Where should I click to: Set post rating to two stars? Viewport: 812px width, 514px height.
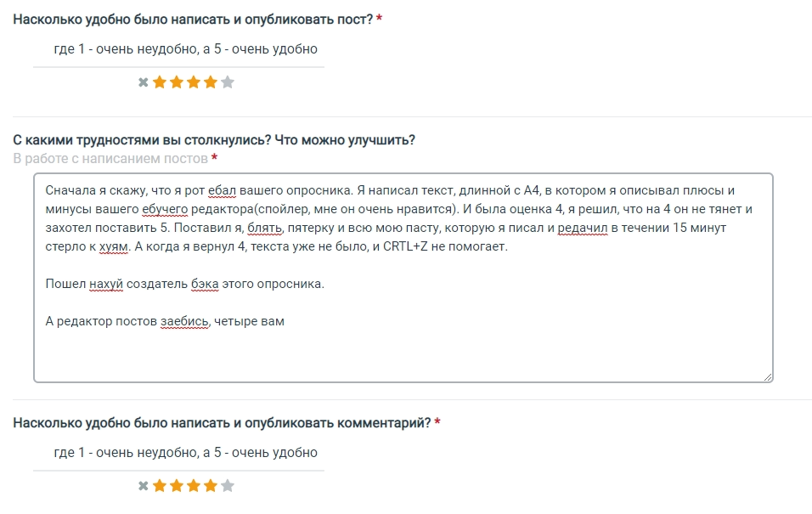(177, 82)
